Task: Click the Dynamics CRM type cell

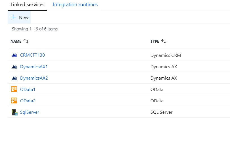Action: 166,55
